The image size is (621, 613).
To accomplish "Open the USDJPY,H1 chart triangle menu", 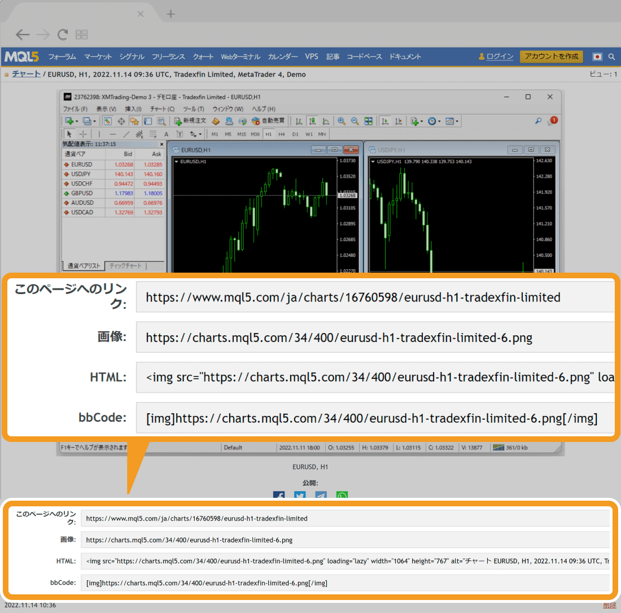I will pyautogui.click(x=373, y=161).
